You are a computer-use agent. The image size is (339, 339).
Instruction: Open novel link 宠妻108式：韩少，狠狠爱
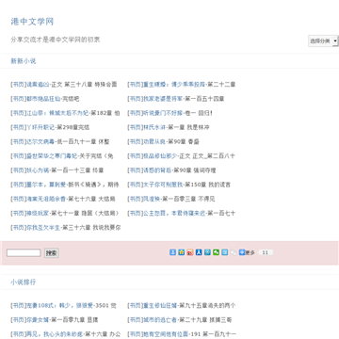click(60, 305)
